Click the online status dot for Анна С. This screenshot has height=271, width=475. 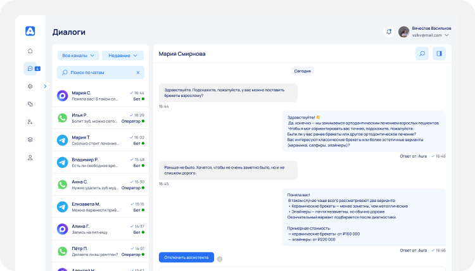tap(143, 187)
